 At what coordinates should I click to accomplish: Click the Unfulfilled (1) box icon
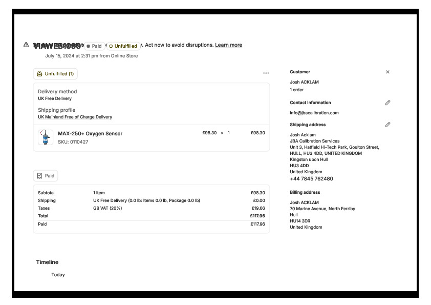[x=39, y=74]
